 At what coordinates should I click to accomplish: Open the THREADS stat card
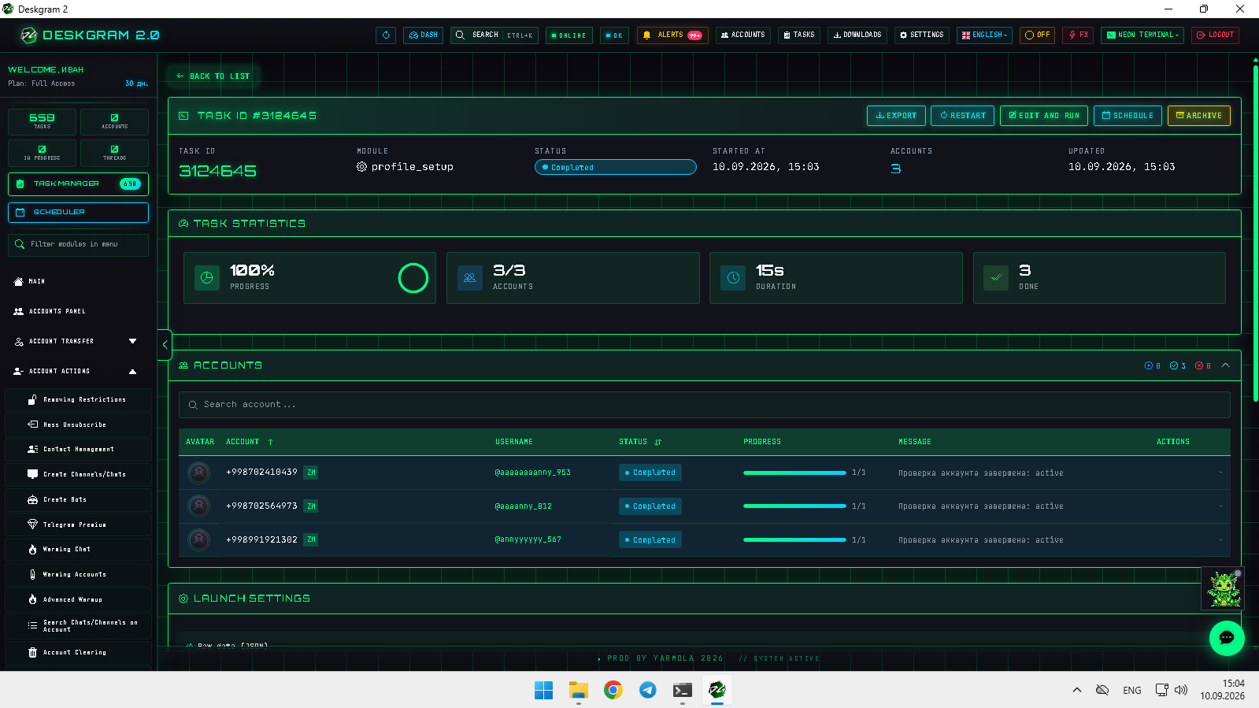(114, 153)
